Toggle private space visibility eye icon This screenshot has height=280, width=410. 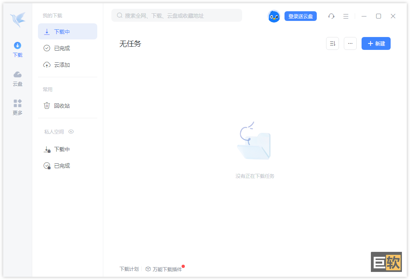71,132
